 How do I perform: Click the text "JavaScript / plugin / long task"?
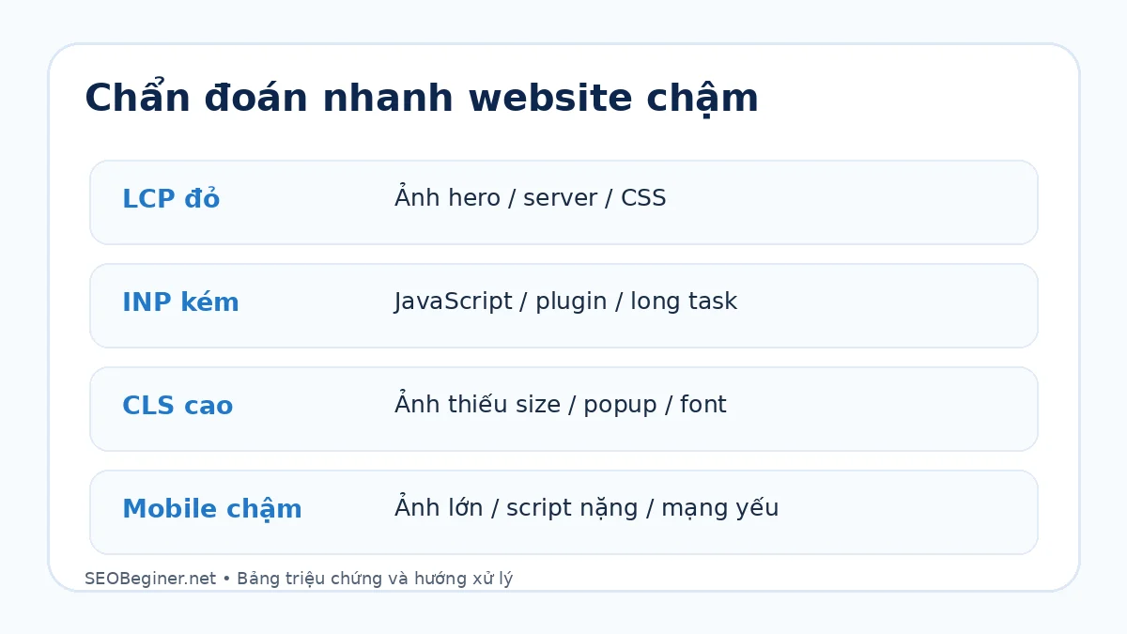click(x=565, y=302)
